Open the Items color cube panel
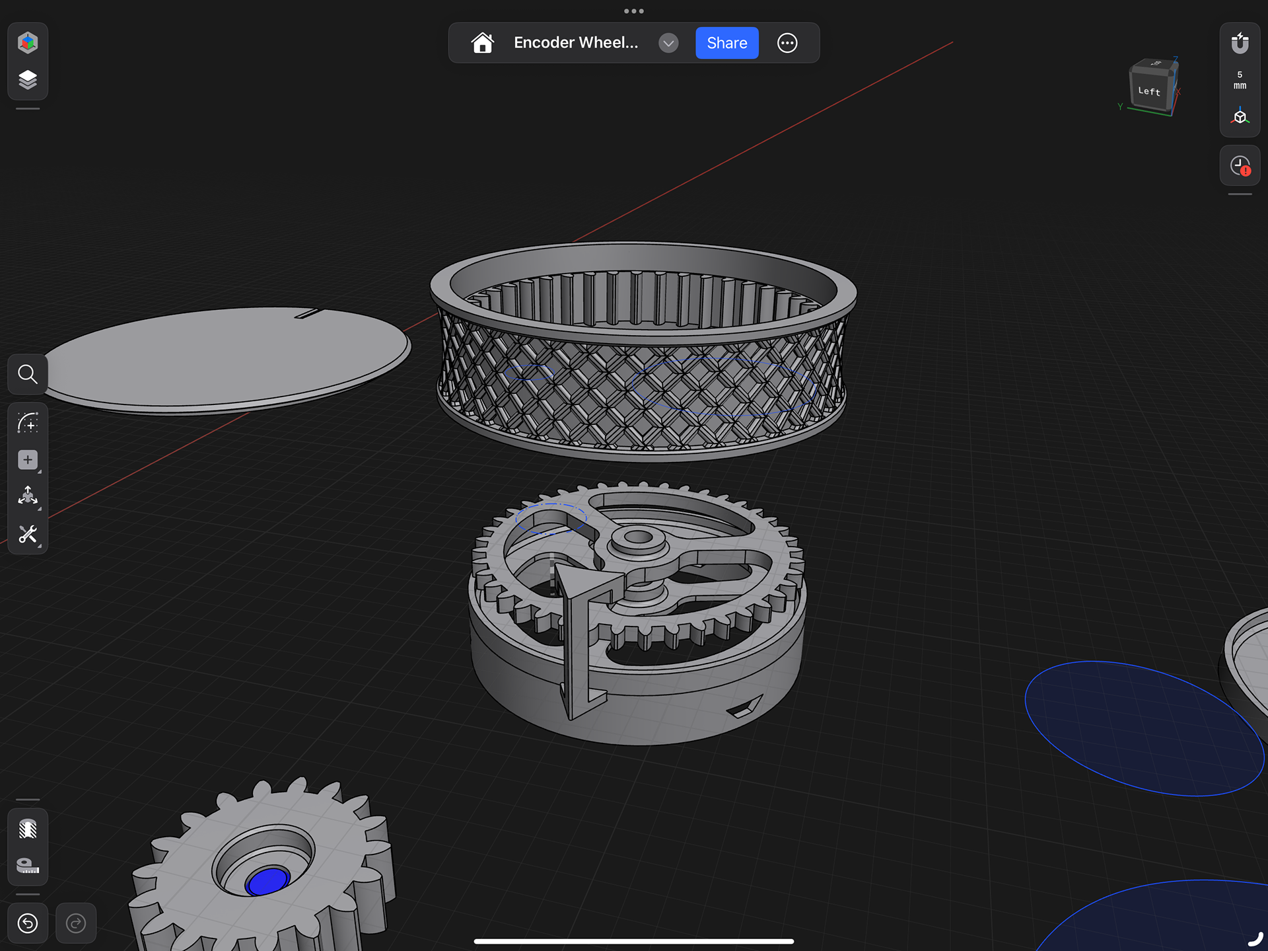This screenshot has width=1268, height=951. pos(28,43)
